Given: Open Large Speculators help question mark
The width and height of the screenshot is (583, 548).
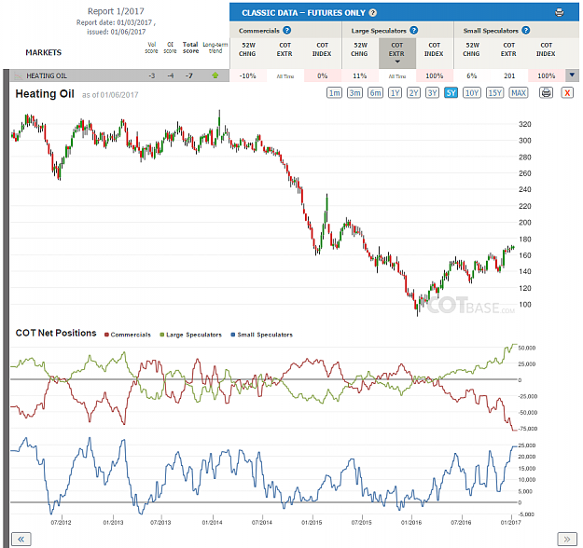Looking at the screenshot, I should (x=414, y=31).
